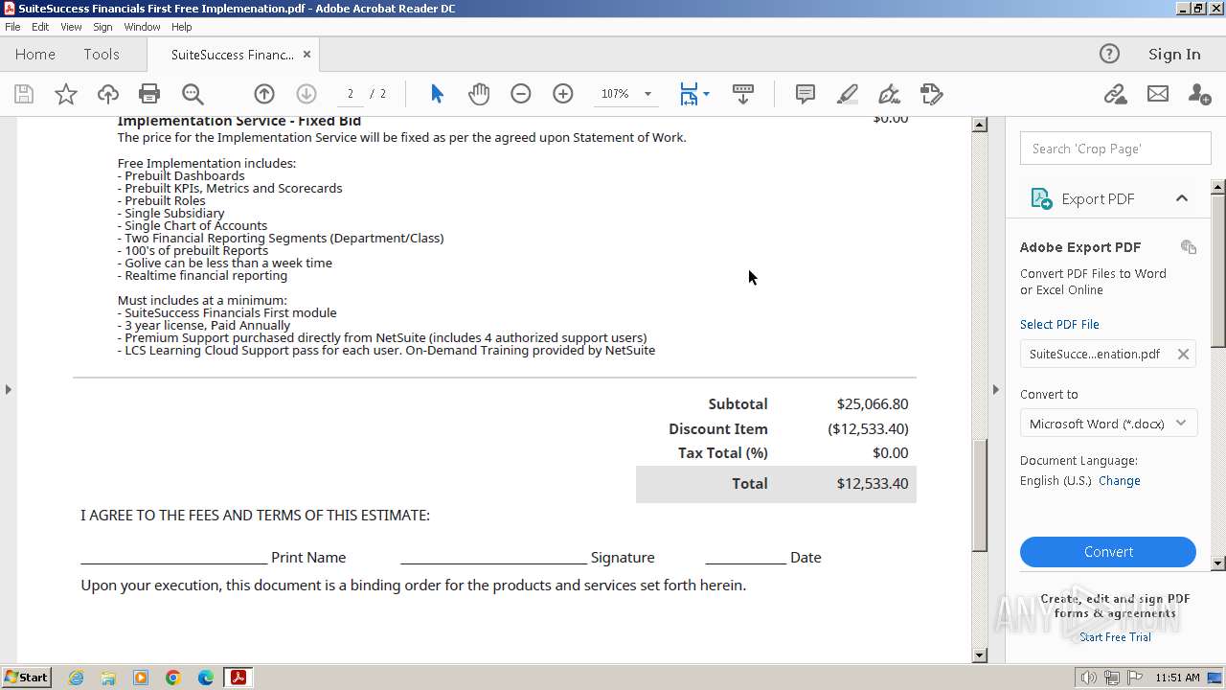Open the Sign menu

pos(102,27)
